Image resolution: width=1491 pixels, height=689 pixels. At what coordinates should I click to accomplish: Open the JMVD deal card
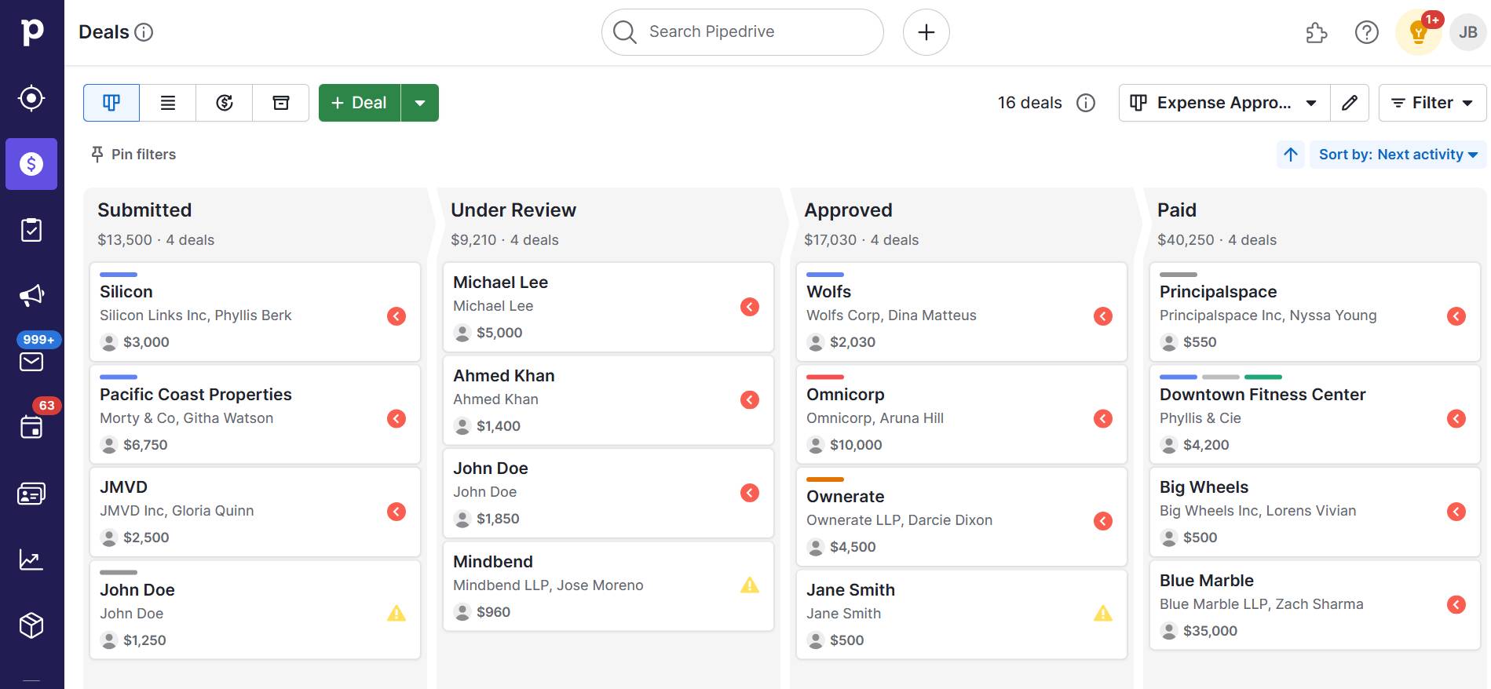click(x=255, y=512)
